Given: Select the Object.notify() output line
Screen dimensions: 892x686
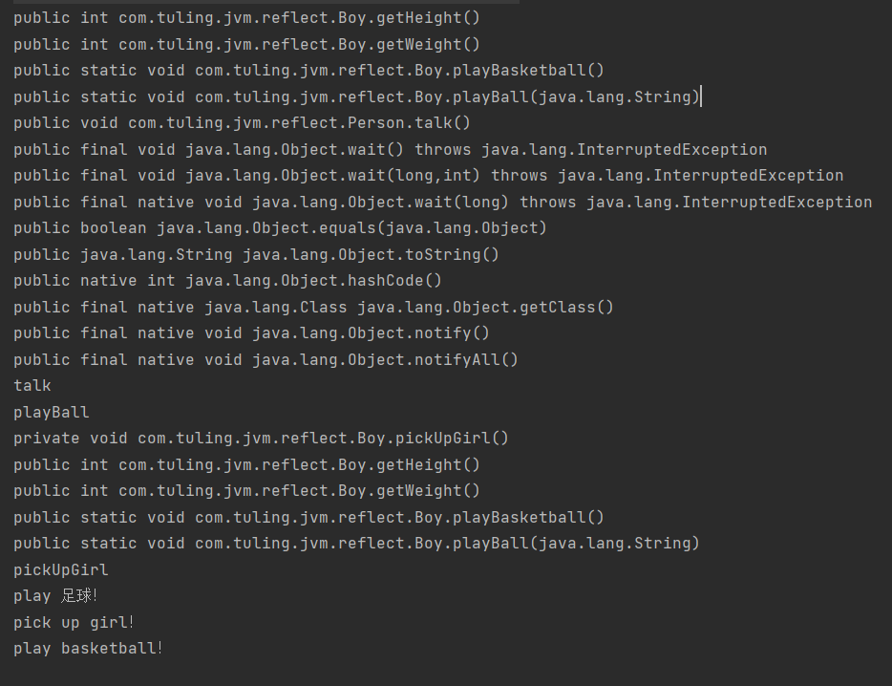Looking at the screenshot, I should coord(251,333).
